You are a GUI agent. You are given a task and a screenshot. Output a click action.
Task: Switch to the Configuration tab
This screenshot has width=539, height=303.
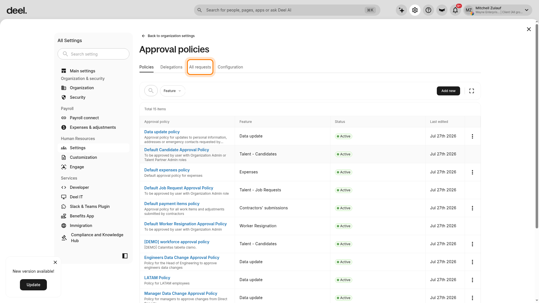tap(230, 67)
